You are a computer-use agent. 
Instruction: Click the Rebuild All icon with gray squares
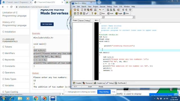[84, 13]
